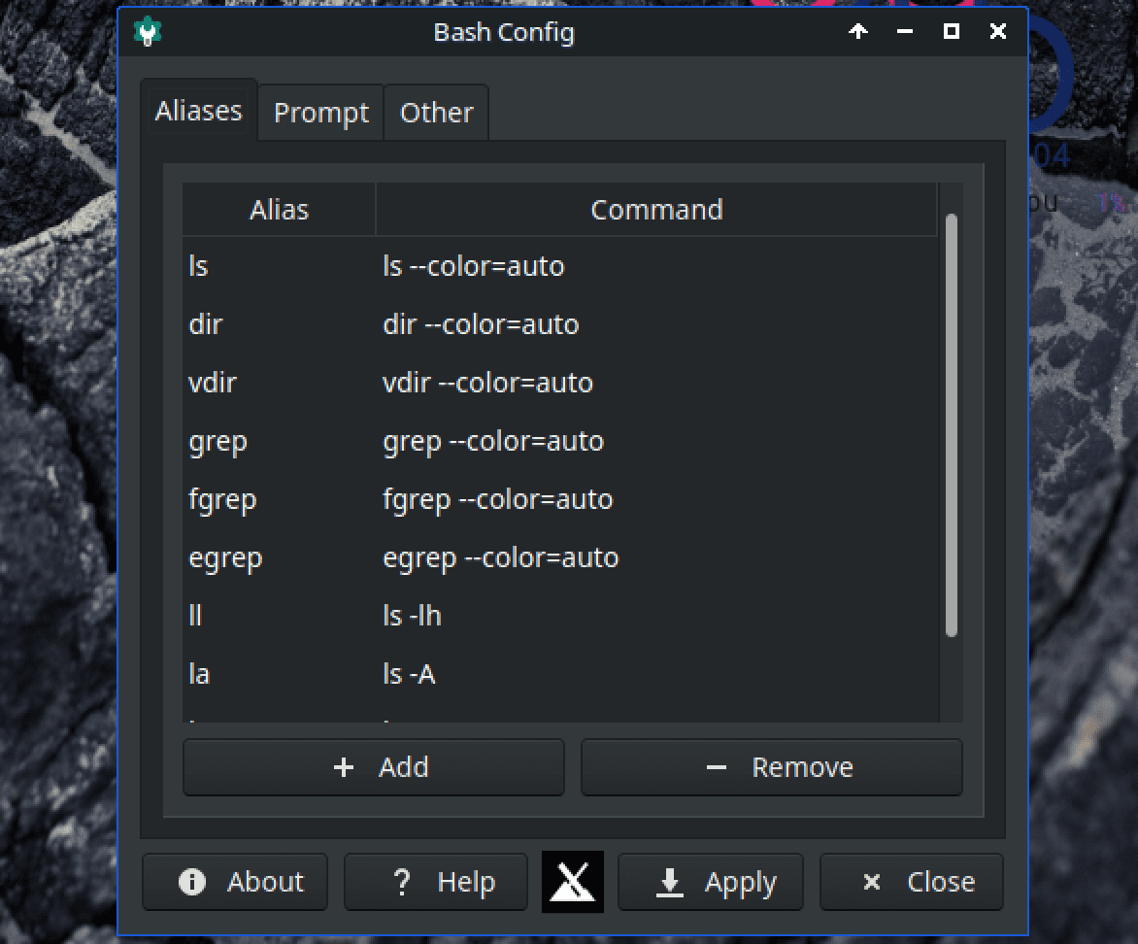Click the Close button at the bottom right
Screen dimensions: 1138x944
pos(912,882)
